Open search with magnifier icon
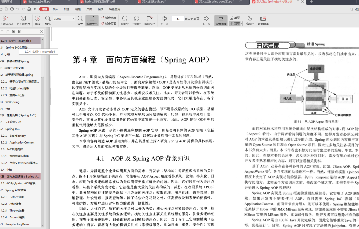359x229 pixels. tap(351, 9)
